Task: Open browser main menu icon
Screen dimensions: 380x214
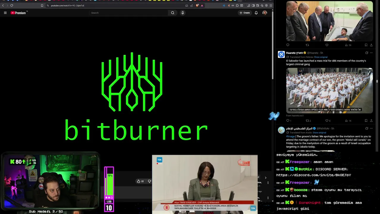Action: [270, 5]
